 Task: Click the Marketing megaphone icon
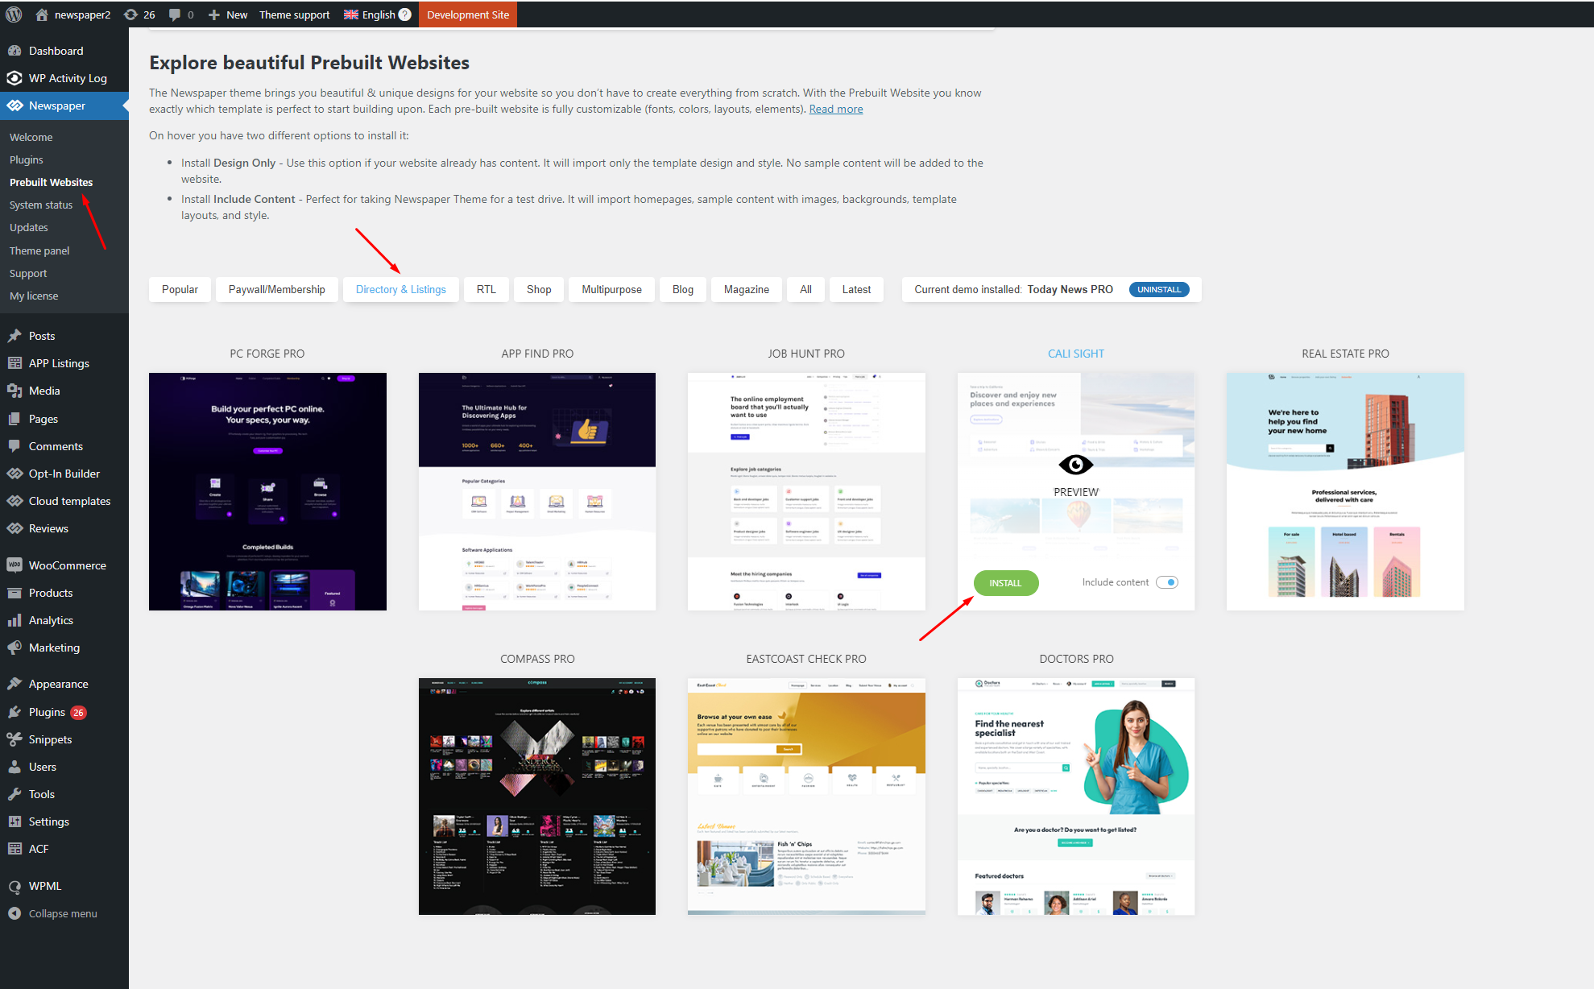pyautogui.click(x=14, y=648)
